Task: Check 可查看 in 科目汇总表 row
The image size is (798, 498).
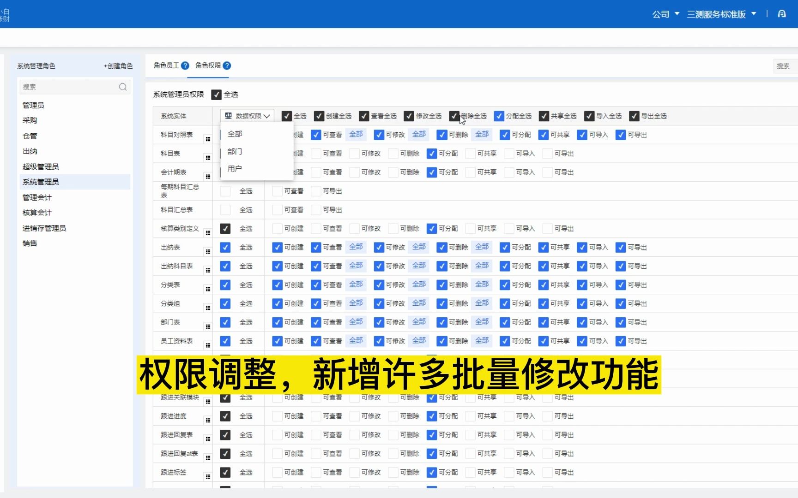Action: [277, 210]
